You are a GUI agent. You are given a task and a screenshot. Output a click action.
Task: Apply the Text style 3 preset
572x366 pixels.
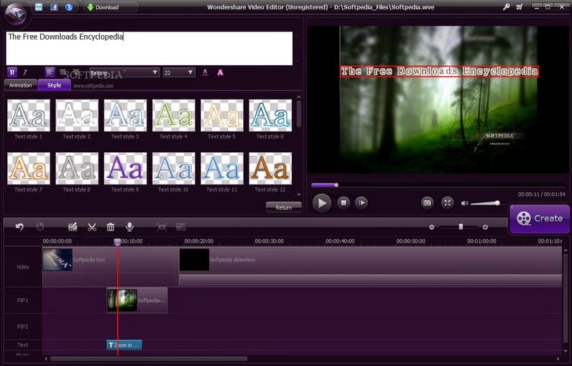coord(125,116)
